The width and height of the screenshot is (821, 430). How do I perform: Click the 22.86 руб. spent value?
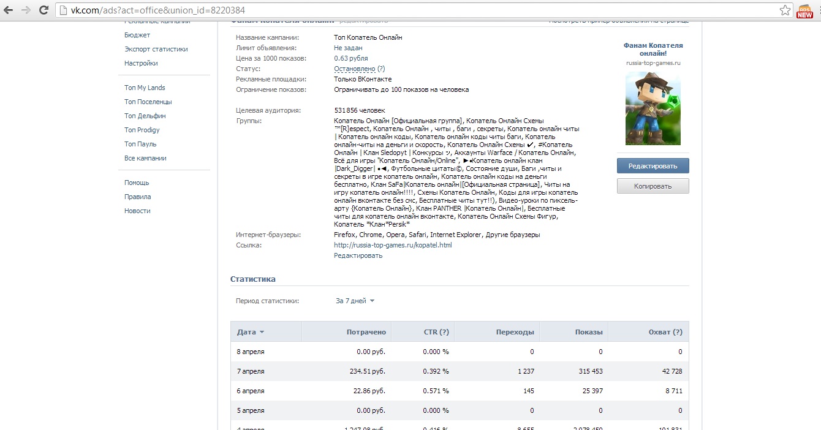(x=369, y=391)
